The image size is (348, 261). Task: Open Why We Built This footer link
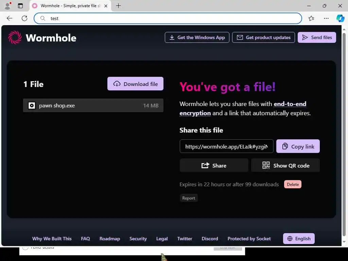pyautogui.click(x=52, y=239)
